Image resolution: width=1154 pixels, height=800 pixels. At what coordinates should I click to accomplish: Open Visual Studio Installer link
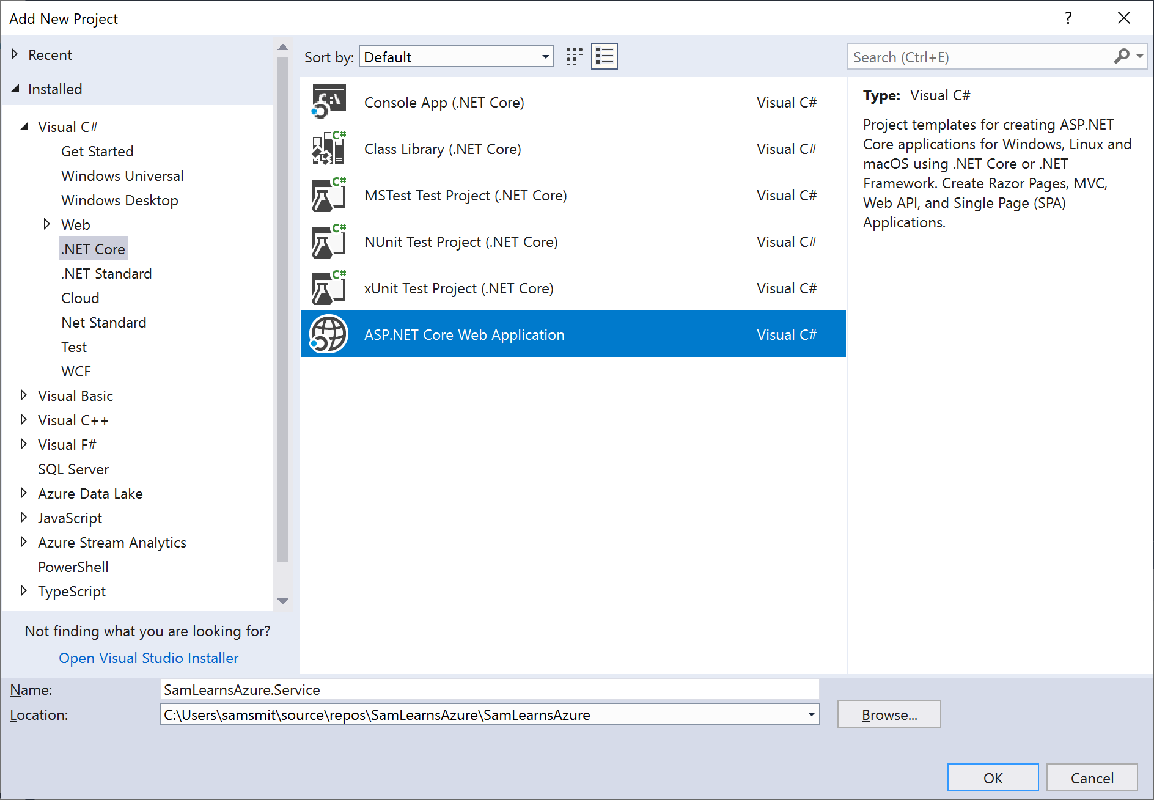[x=149, y=658]
